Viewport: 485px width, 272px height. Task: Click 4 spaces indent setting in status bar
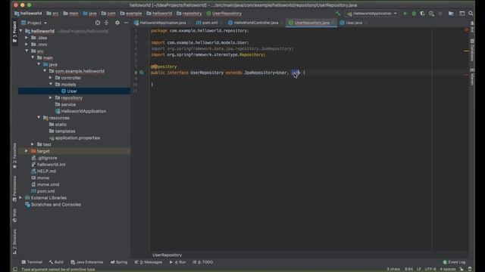coord(448,269)
